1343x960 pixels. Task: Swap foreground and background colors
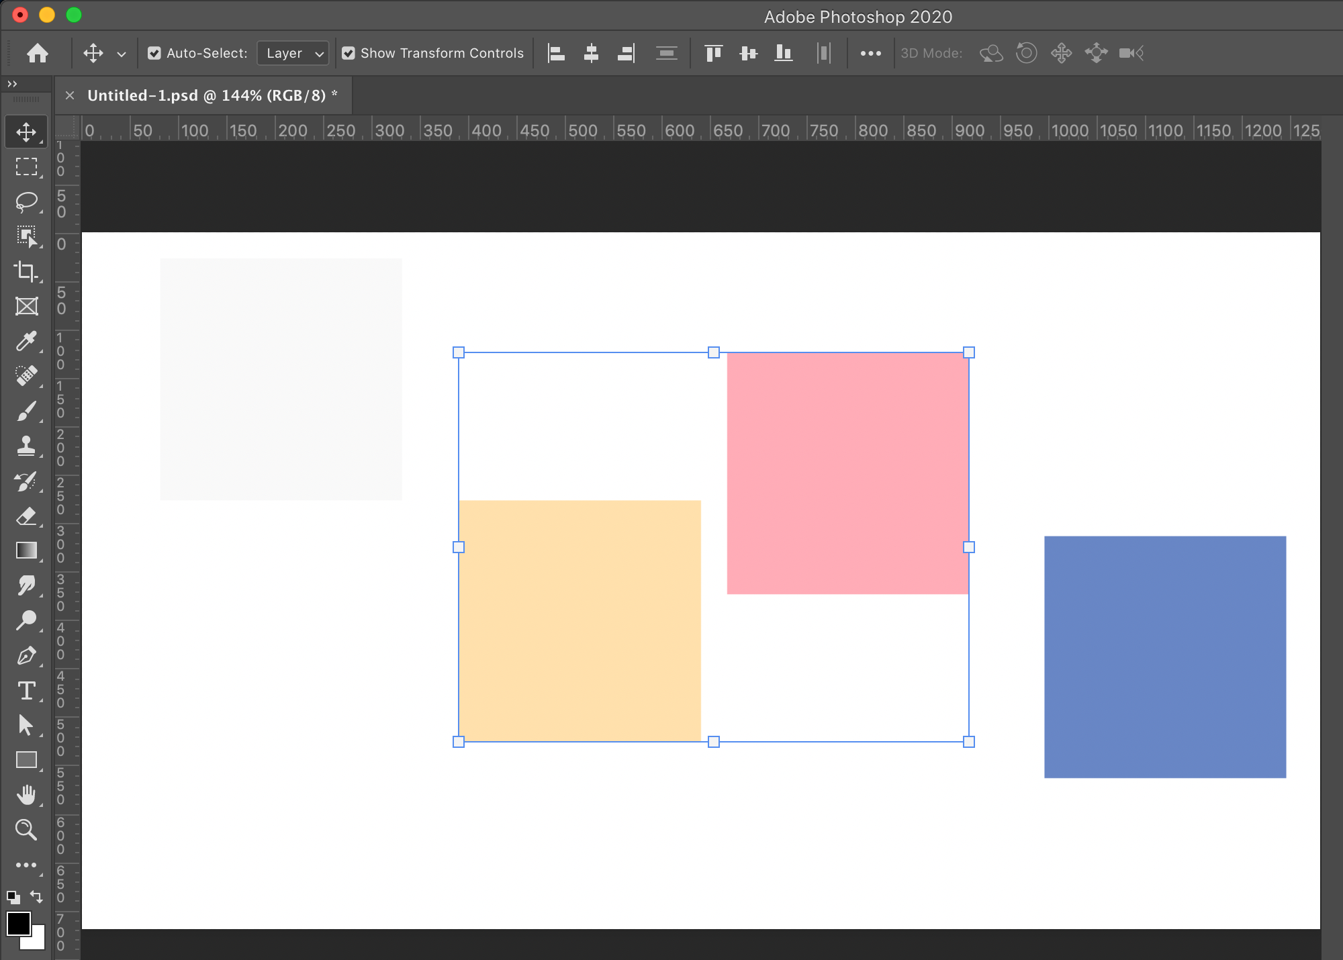(x=37, y=897)
